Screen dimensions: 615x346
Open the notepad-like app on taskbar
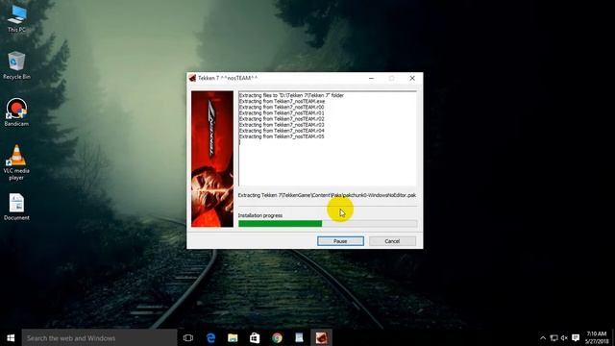(299, 337)
